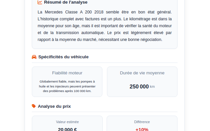This screenshot has height=131, width=210.
Task: Select the Résumé de l'analyse heading
Action: pyautogui.click(x=66, y=2)
